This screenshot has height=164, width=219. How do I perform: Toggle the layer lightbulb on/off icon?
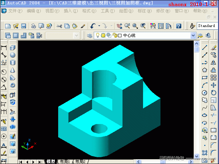[98, 35]
